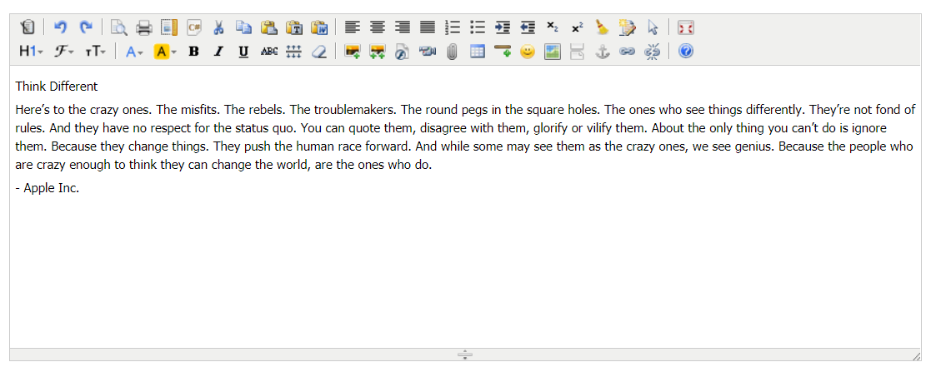This screenshot has height=372, width=931.
Task: Insert a template
Action: [169, 27]
